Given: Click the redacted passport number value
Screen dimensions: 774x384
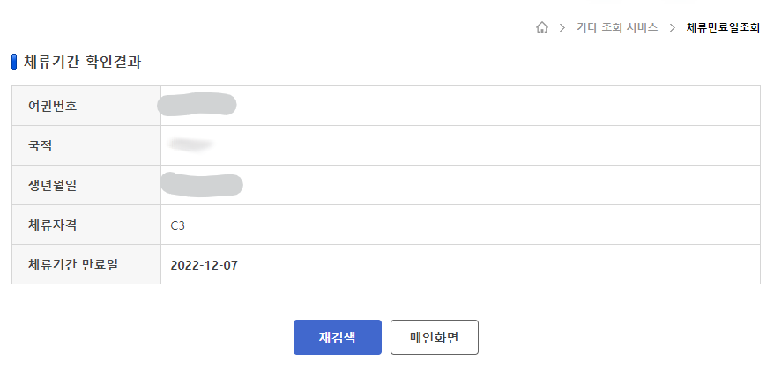Looking at the screenshot, I should (x=197, y=104).
